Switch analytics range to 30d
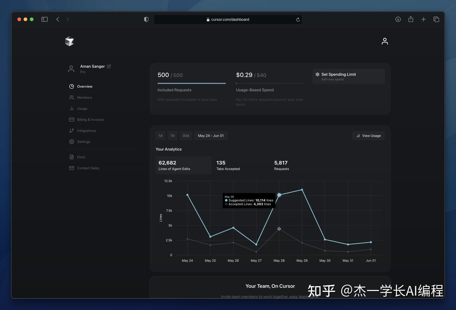The height and width of the screenshot is (310, 456). (x=186, y=135)
